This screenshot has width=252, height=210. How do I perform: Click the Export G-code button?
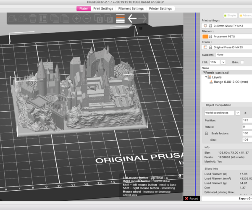[x=227, y=198]
